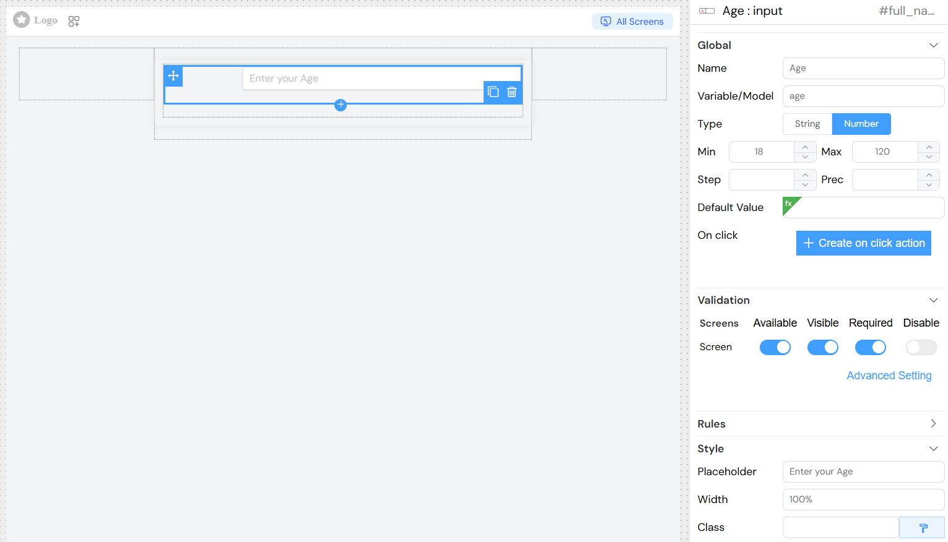Decrease the Max value
The height and width of the screenshot is (542, 948).
click(x=929, y=157)
